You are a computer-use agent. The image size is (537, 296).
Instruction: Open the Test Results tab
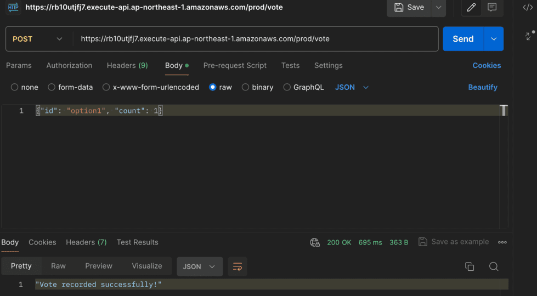[137, 242]
